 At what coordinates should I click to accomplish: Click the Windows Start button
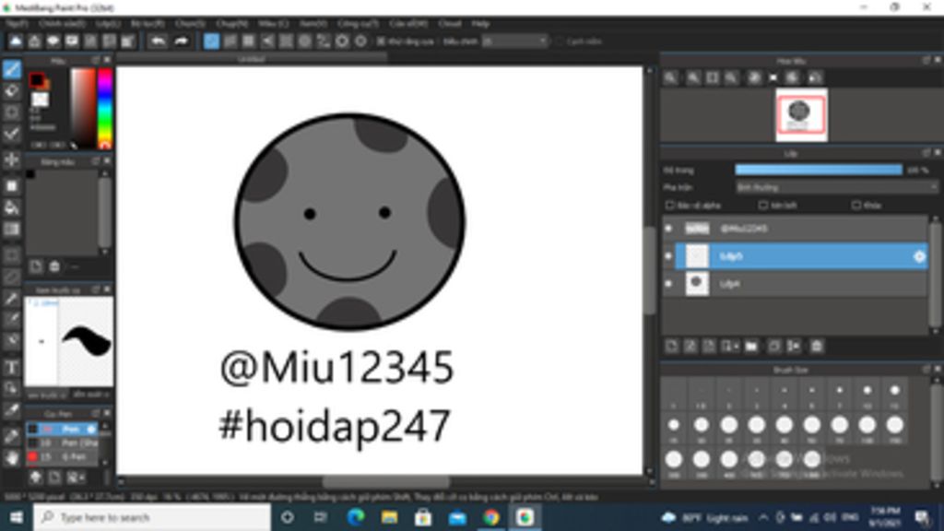tap(17, 517)
